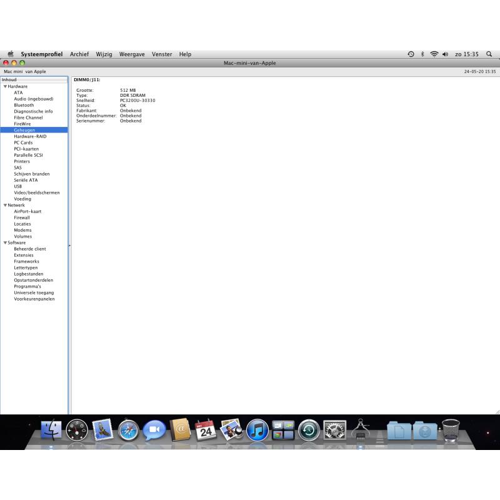Viewport: 500px width, 500px height.
Task: Select Programma's under Software
Action: (x=27, y=286)
